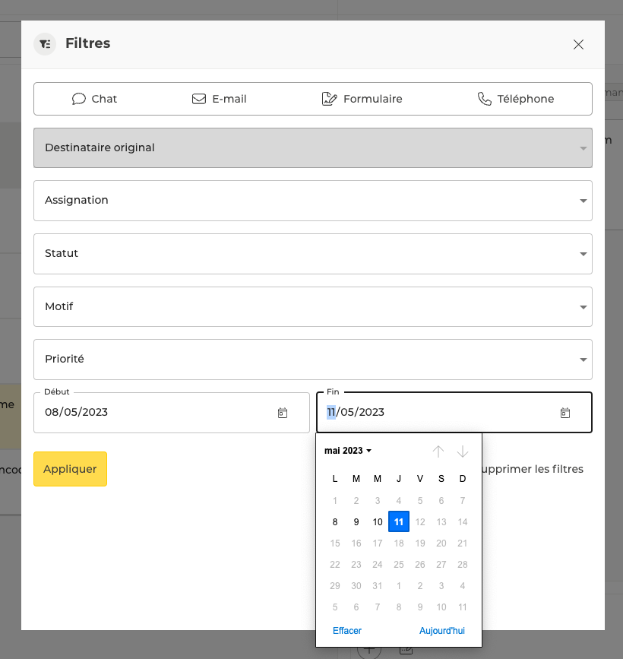Enable the Formulaire channel filter
Screen dimensions: 623x659
362,99
